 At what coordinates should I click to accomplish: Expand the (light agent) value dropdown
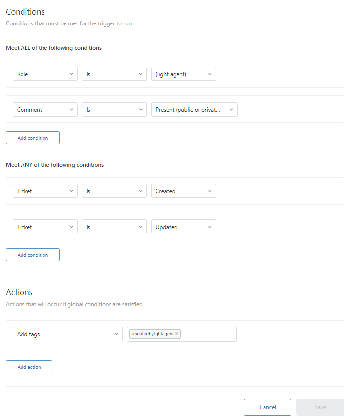[183, 74]
